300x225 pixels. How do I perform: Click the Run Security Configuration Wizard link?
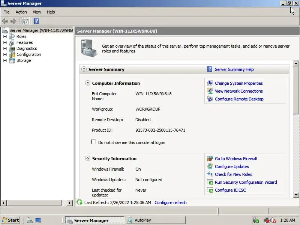(x=246, y=182)
